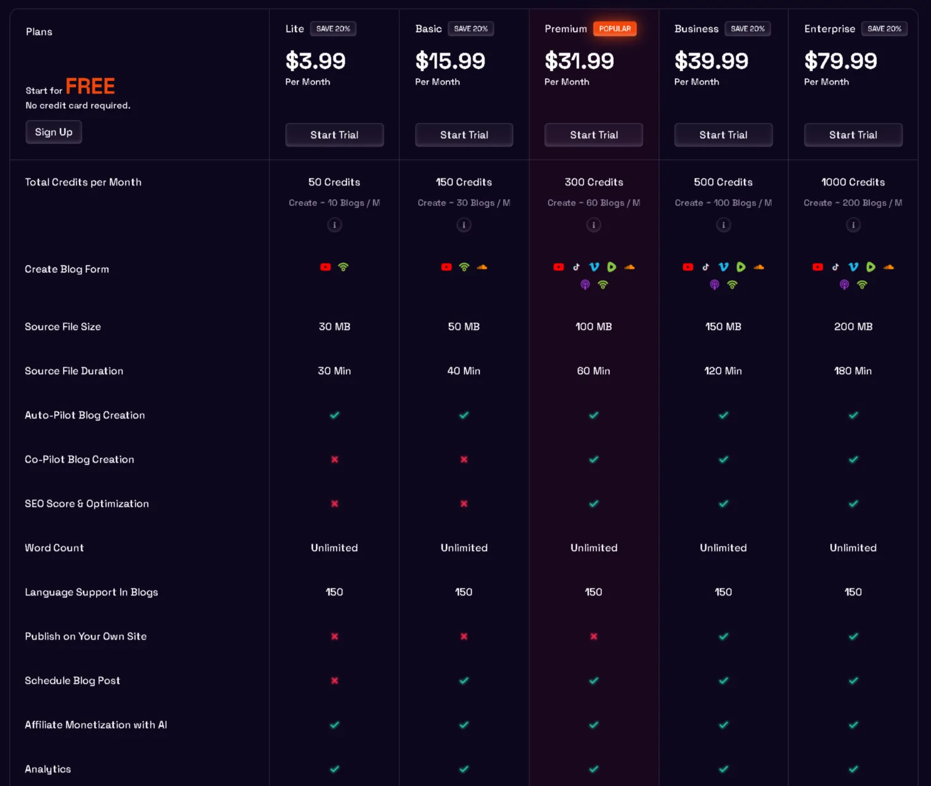The height and width of the screenshot is (786, 931).
Task: Open the info icon under Basic credits
Action: [x=464, y=225]
